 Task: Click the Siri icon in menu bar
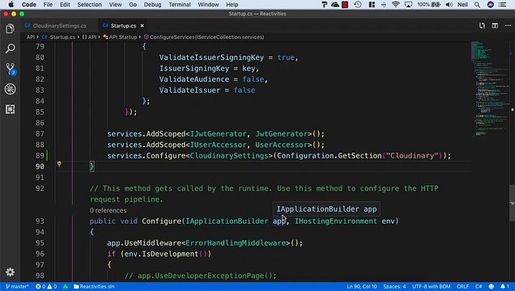point(491,5)
